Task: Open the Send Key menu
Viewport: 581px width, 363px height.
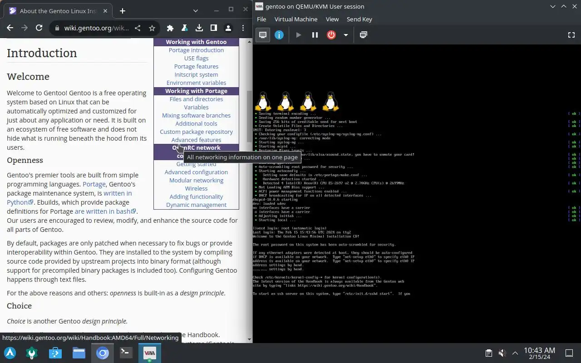Action: [359, 19]
